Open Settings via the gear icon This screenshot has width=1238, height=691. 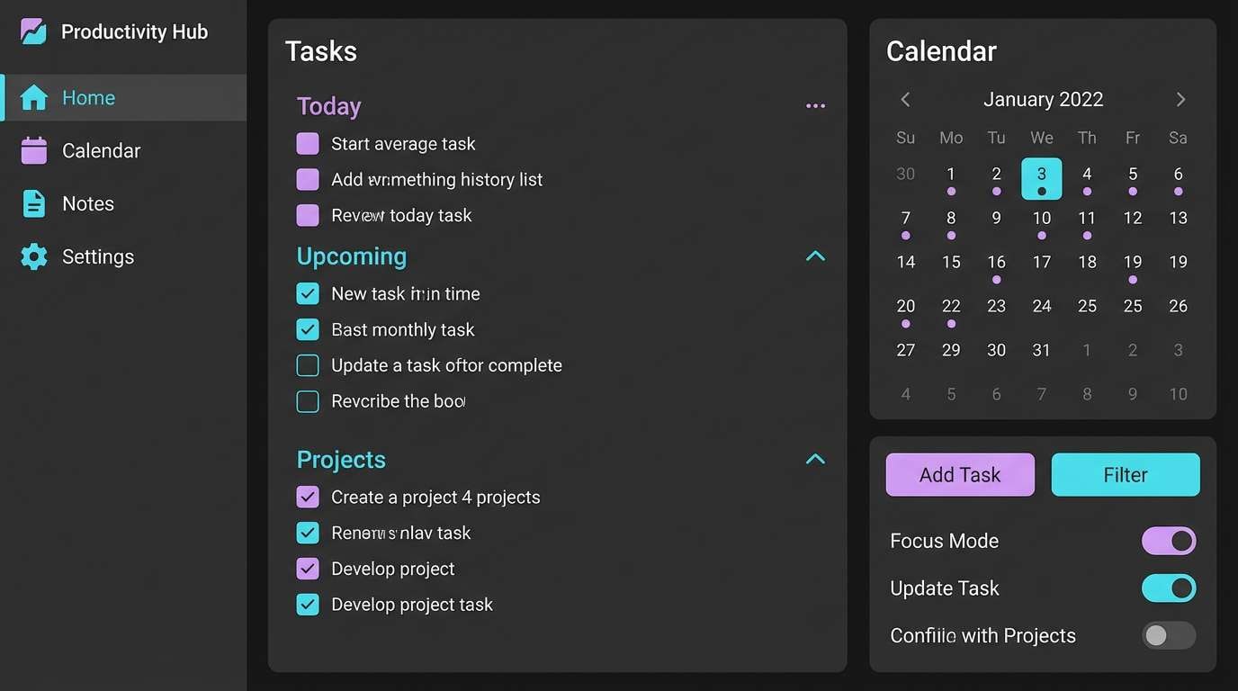(x=33, y=256)
